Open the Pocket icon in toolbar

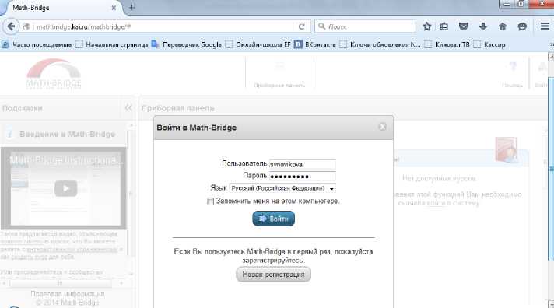(x=464, y=26)
